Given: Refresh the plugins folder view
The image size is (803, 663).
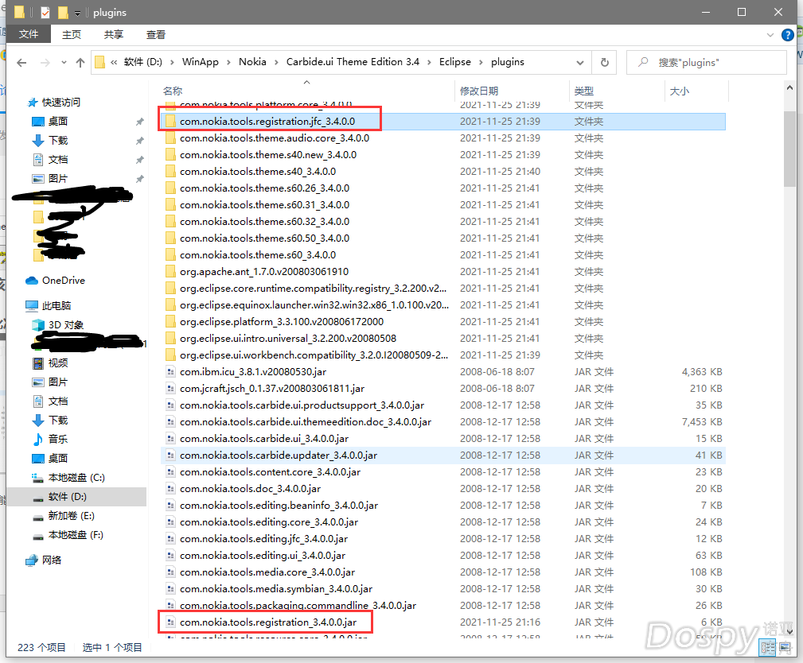Looking at the screenshot, I should tap(604, 63).
